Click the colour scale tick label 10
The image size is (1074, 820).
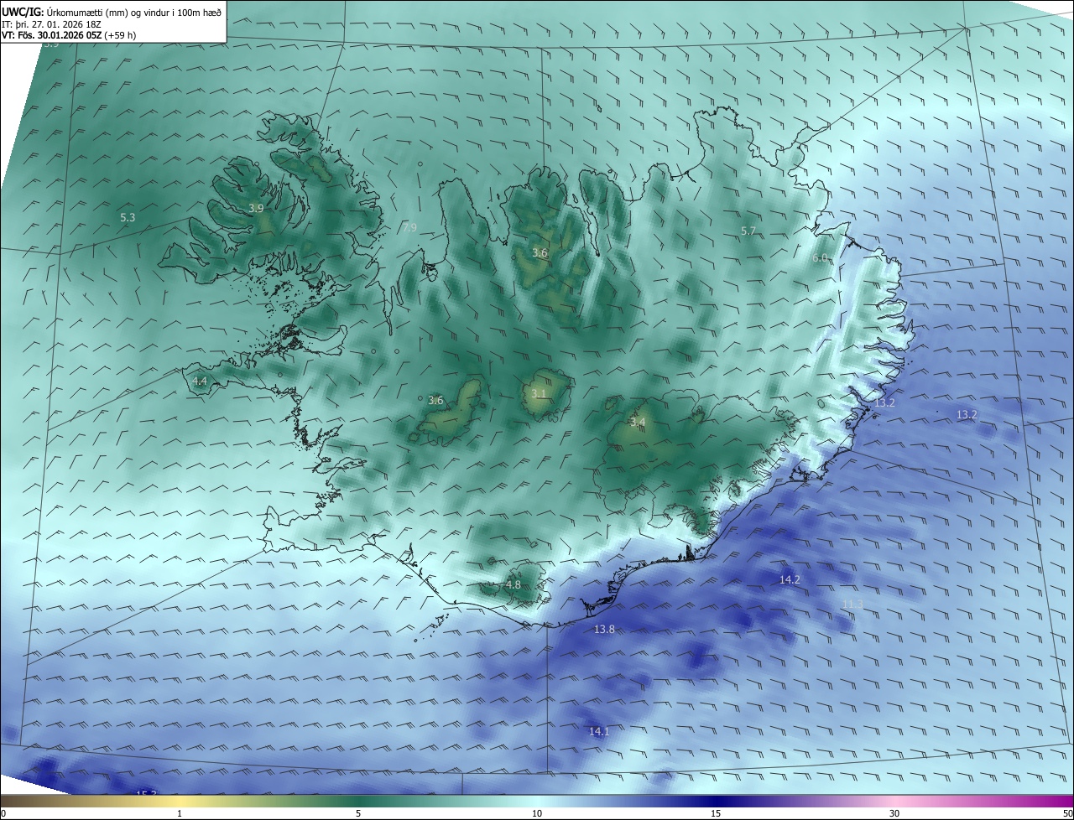click(537, 813)
